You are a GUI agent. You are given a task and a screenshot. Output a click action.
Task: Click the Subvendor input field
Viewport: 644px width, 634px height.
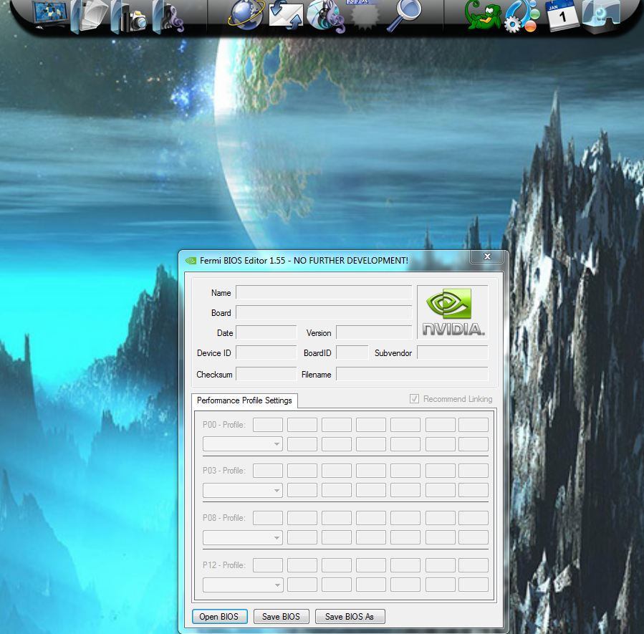tap(453, 352)
